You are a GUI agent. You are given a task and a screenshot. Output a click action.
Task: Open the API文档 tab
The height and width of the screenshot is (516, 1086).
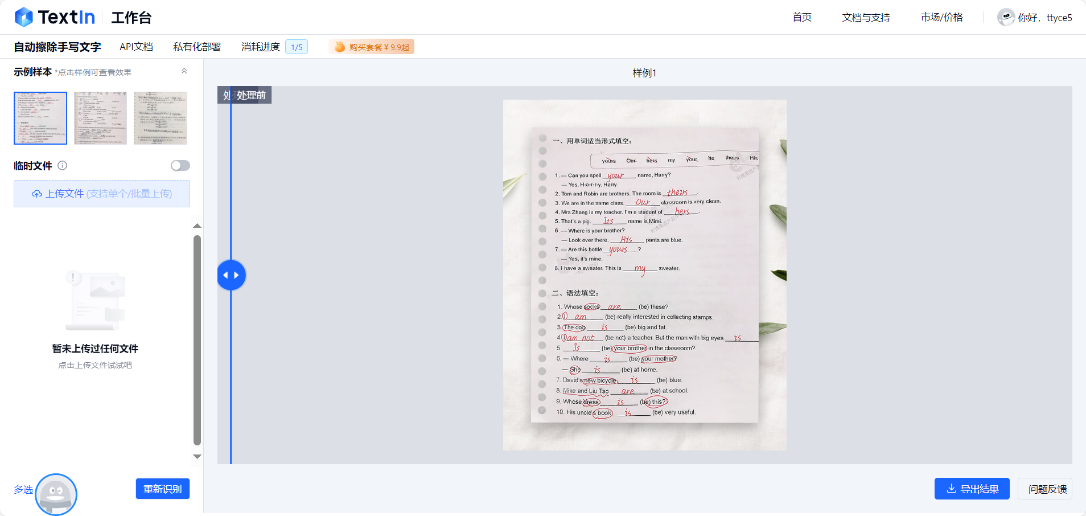(x=136, y=47)
